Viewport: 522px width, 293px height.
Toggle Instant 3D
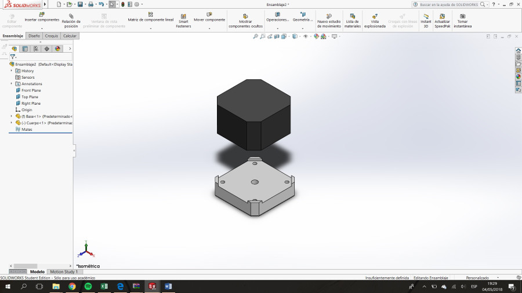tap(426, 21)
